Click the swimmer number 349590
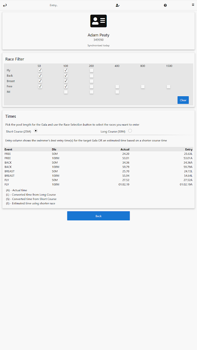This screenshot has height=350, width=197. (x=98, y=40)
